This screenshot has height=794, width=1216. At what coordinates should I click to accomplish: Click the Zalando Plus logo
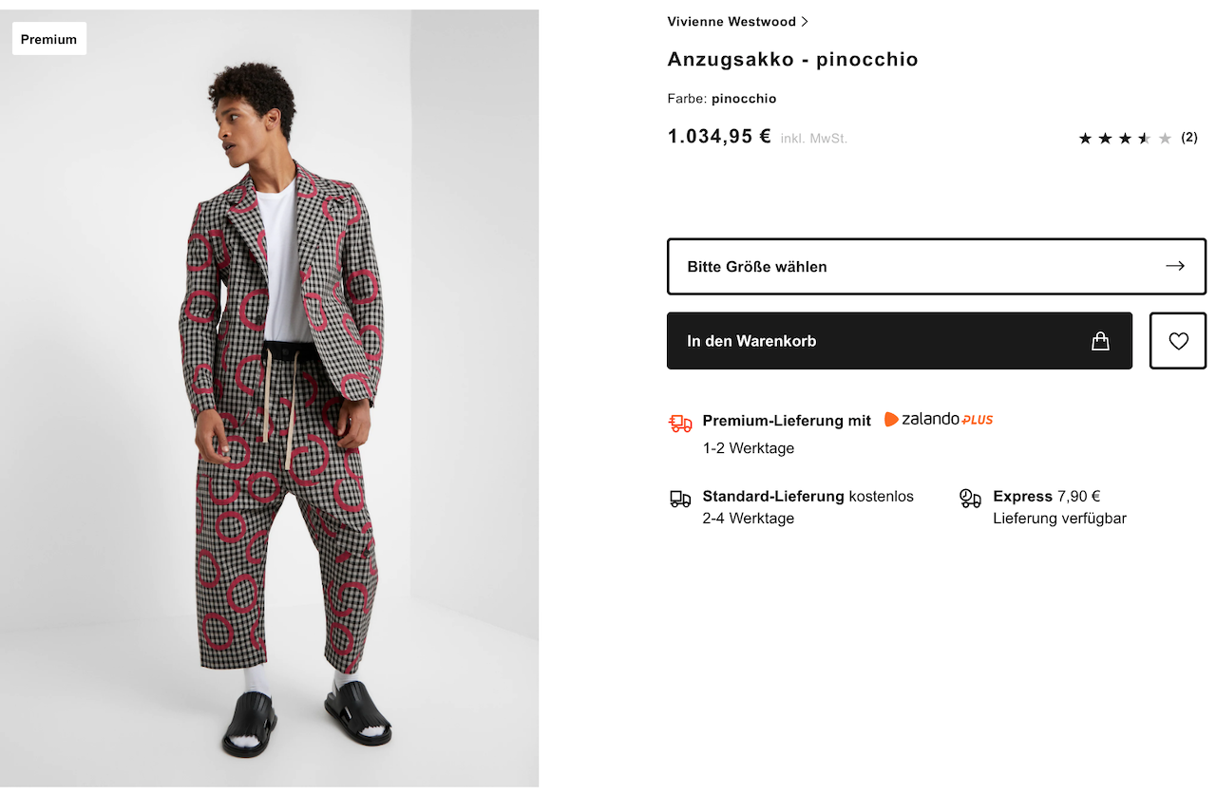coord(939,420)
